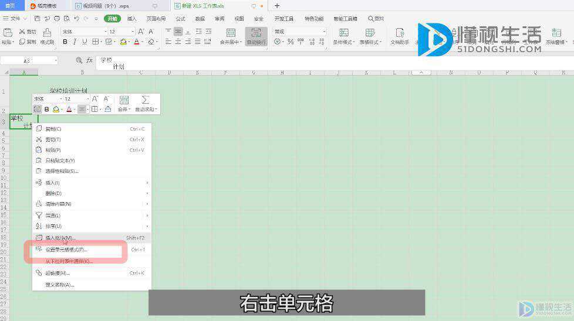Click the Table Style (表格样式) button
The width and height of the screenshot is (574, 321).
pos(370,36)
